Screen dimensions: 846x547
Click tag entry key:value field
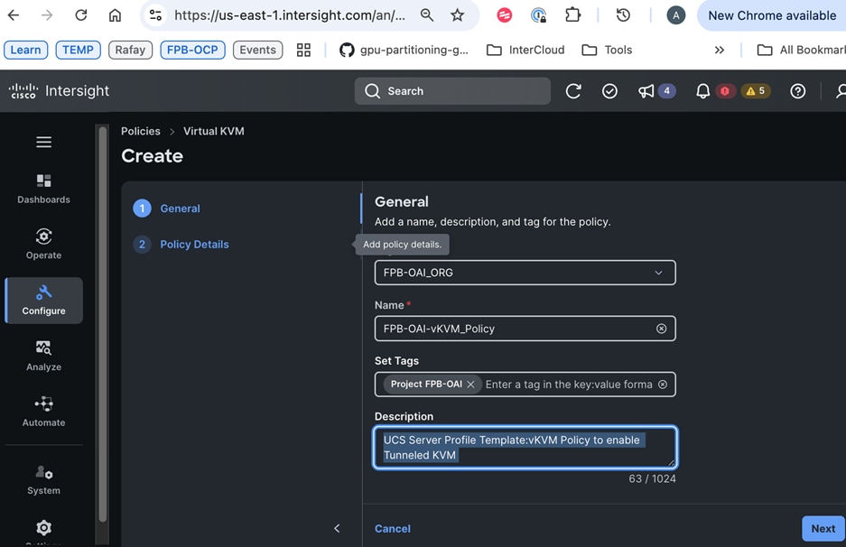pyautogui.click(x=569, y=385)
